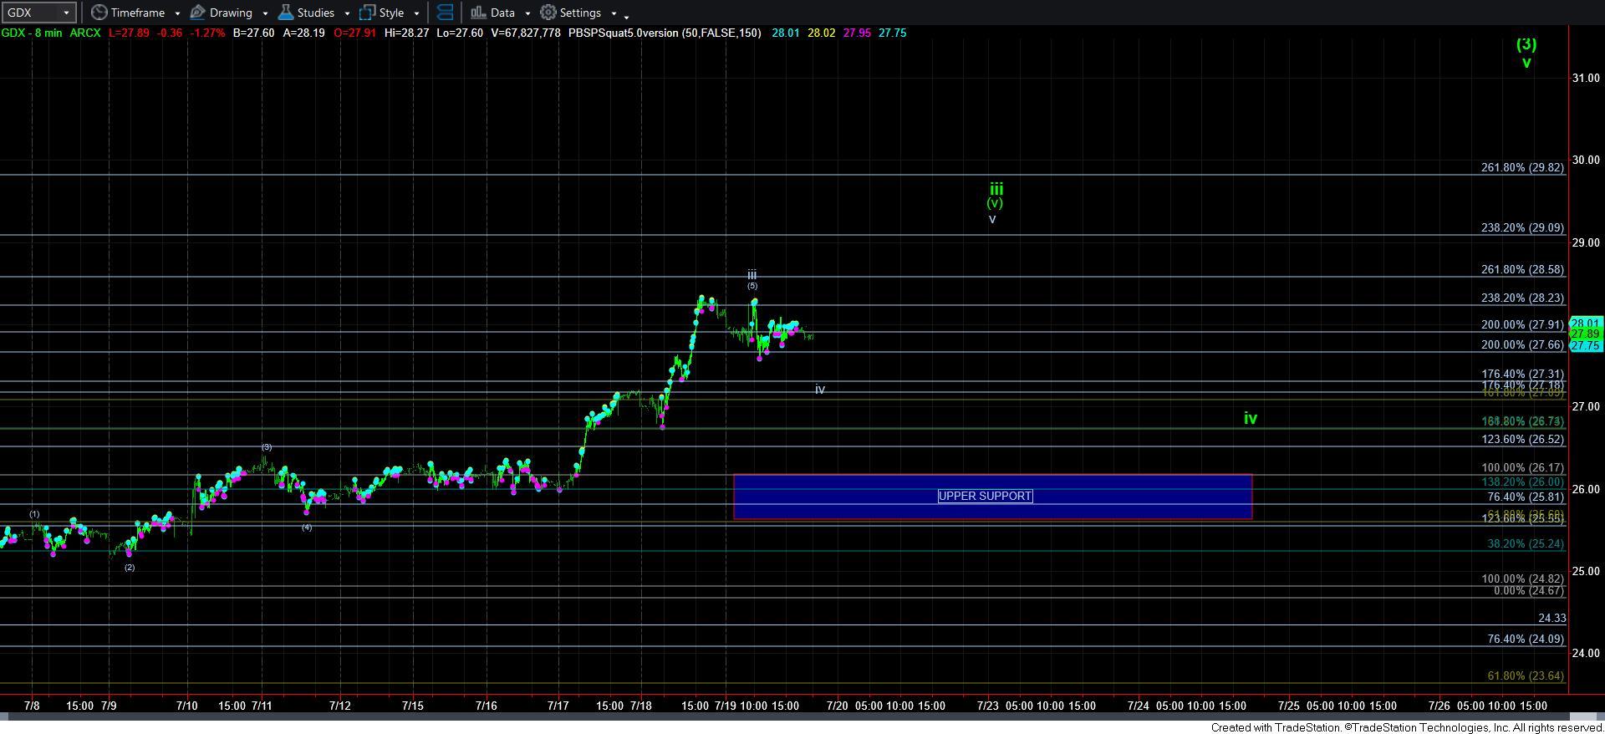Click the 31.00 price axis value
1605x734 pixels.
click(x=1586, y=78)
